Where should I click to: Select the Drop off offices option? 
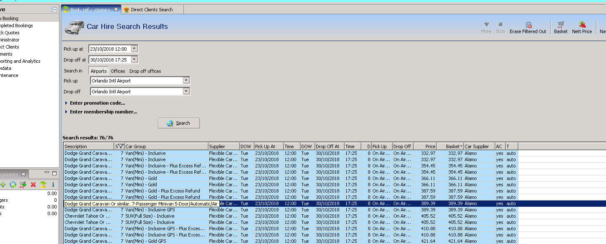[x=145, y=71]
